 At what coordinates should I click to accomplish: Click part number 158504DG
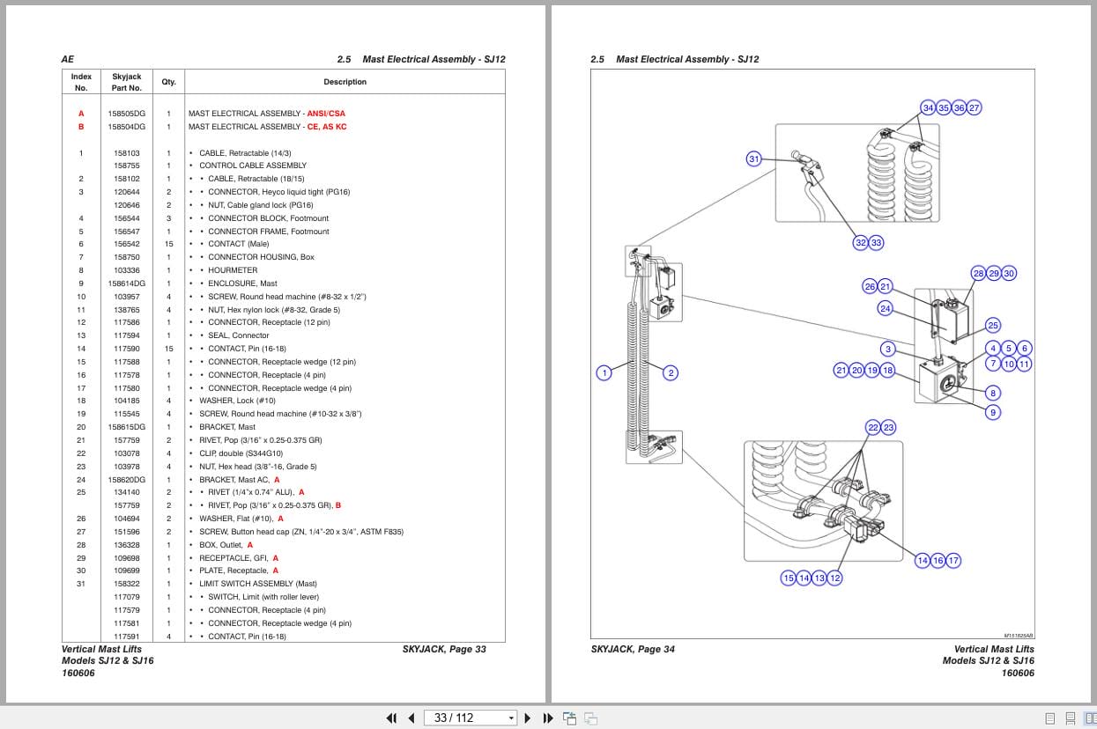pyautogui.click(x=127, y=127)
